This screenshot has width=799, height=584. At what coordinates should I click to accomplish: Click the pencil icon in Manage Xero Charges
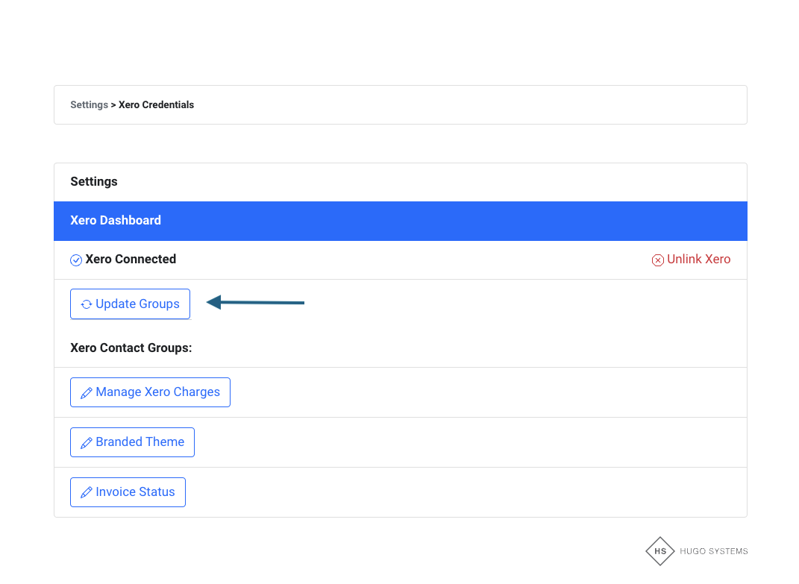(87, 393)
